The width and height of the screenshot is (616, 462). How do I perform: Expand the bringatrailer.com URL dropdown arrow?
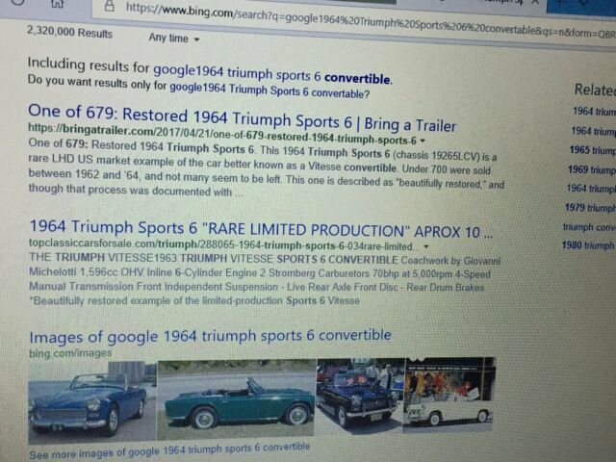pyautogui.click(x=423, y=141)
